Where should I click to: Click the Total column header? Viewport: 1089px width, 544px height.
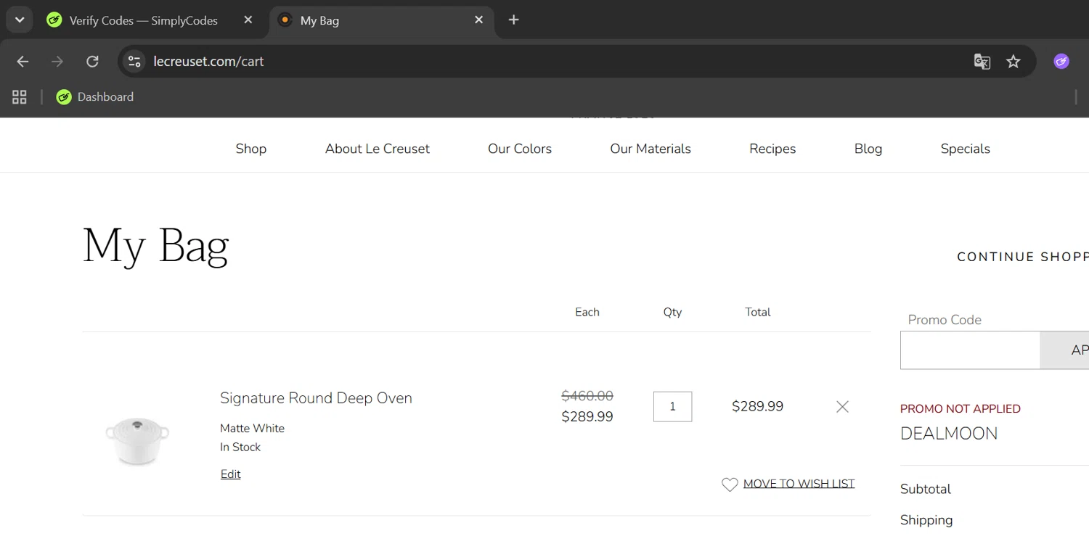(x=758, y=313)
